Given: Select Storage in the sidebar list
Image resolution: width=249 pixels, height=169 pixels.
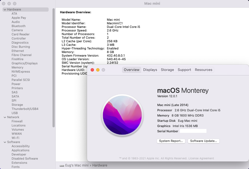Looking at the screenshot, I should coord(17,105).
